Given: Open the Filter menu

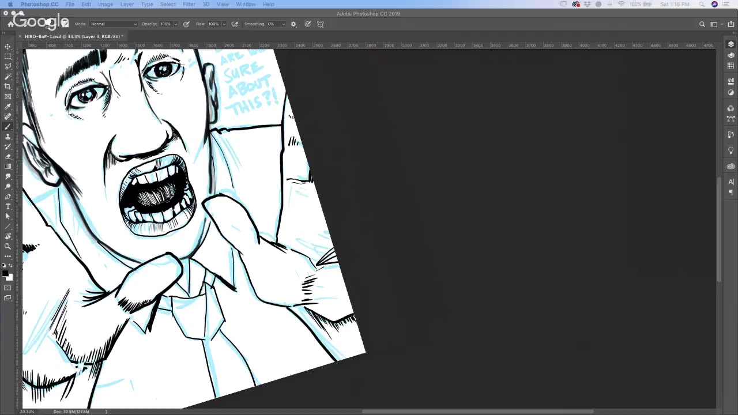Looking at the screenshot, I should point(189,4).
